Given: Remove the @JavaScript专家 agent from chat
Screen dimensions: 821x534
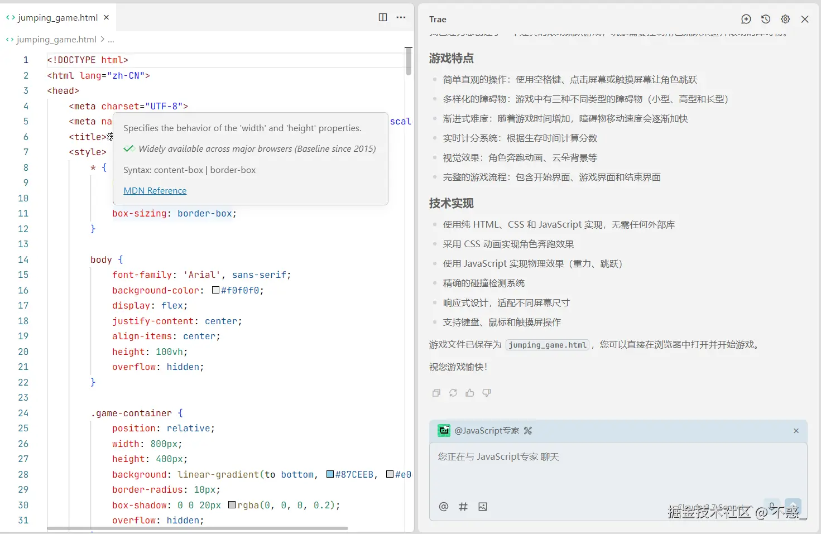Looking at the screenshot, I should pos(796,431).
